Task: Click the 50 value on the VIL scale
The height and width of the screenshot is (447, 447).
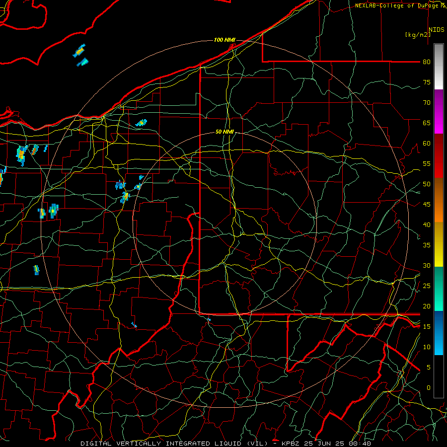Action: [427, 184]
